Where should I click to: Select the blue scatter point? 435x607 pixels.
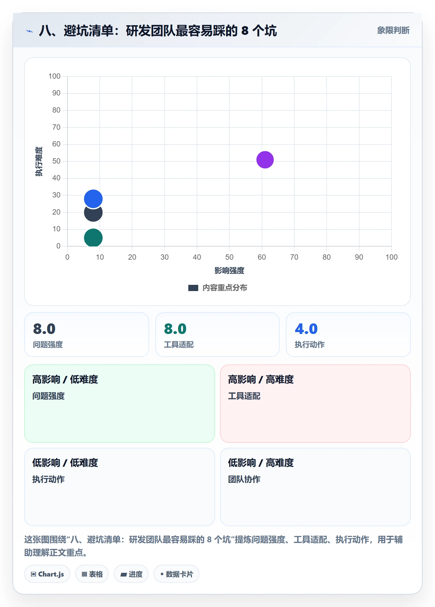coord(93,199)
